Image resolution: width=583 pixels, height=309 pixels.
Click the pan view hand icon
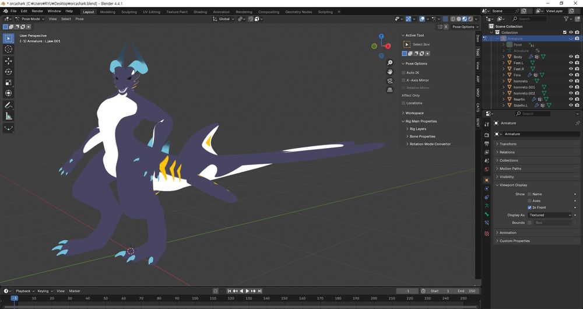pyautogui.click(x=389, y=72)
